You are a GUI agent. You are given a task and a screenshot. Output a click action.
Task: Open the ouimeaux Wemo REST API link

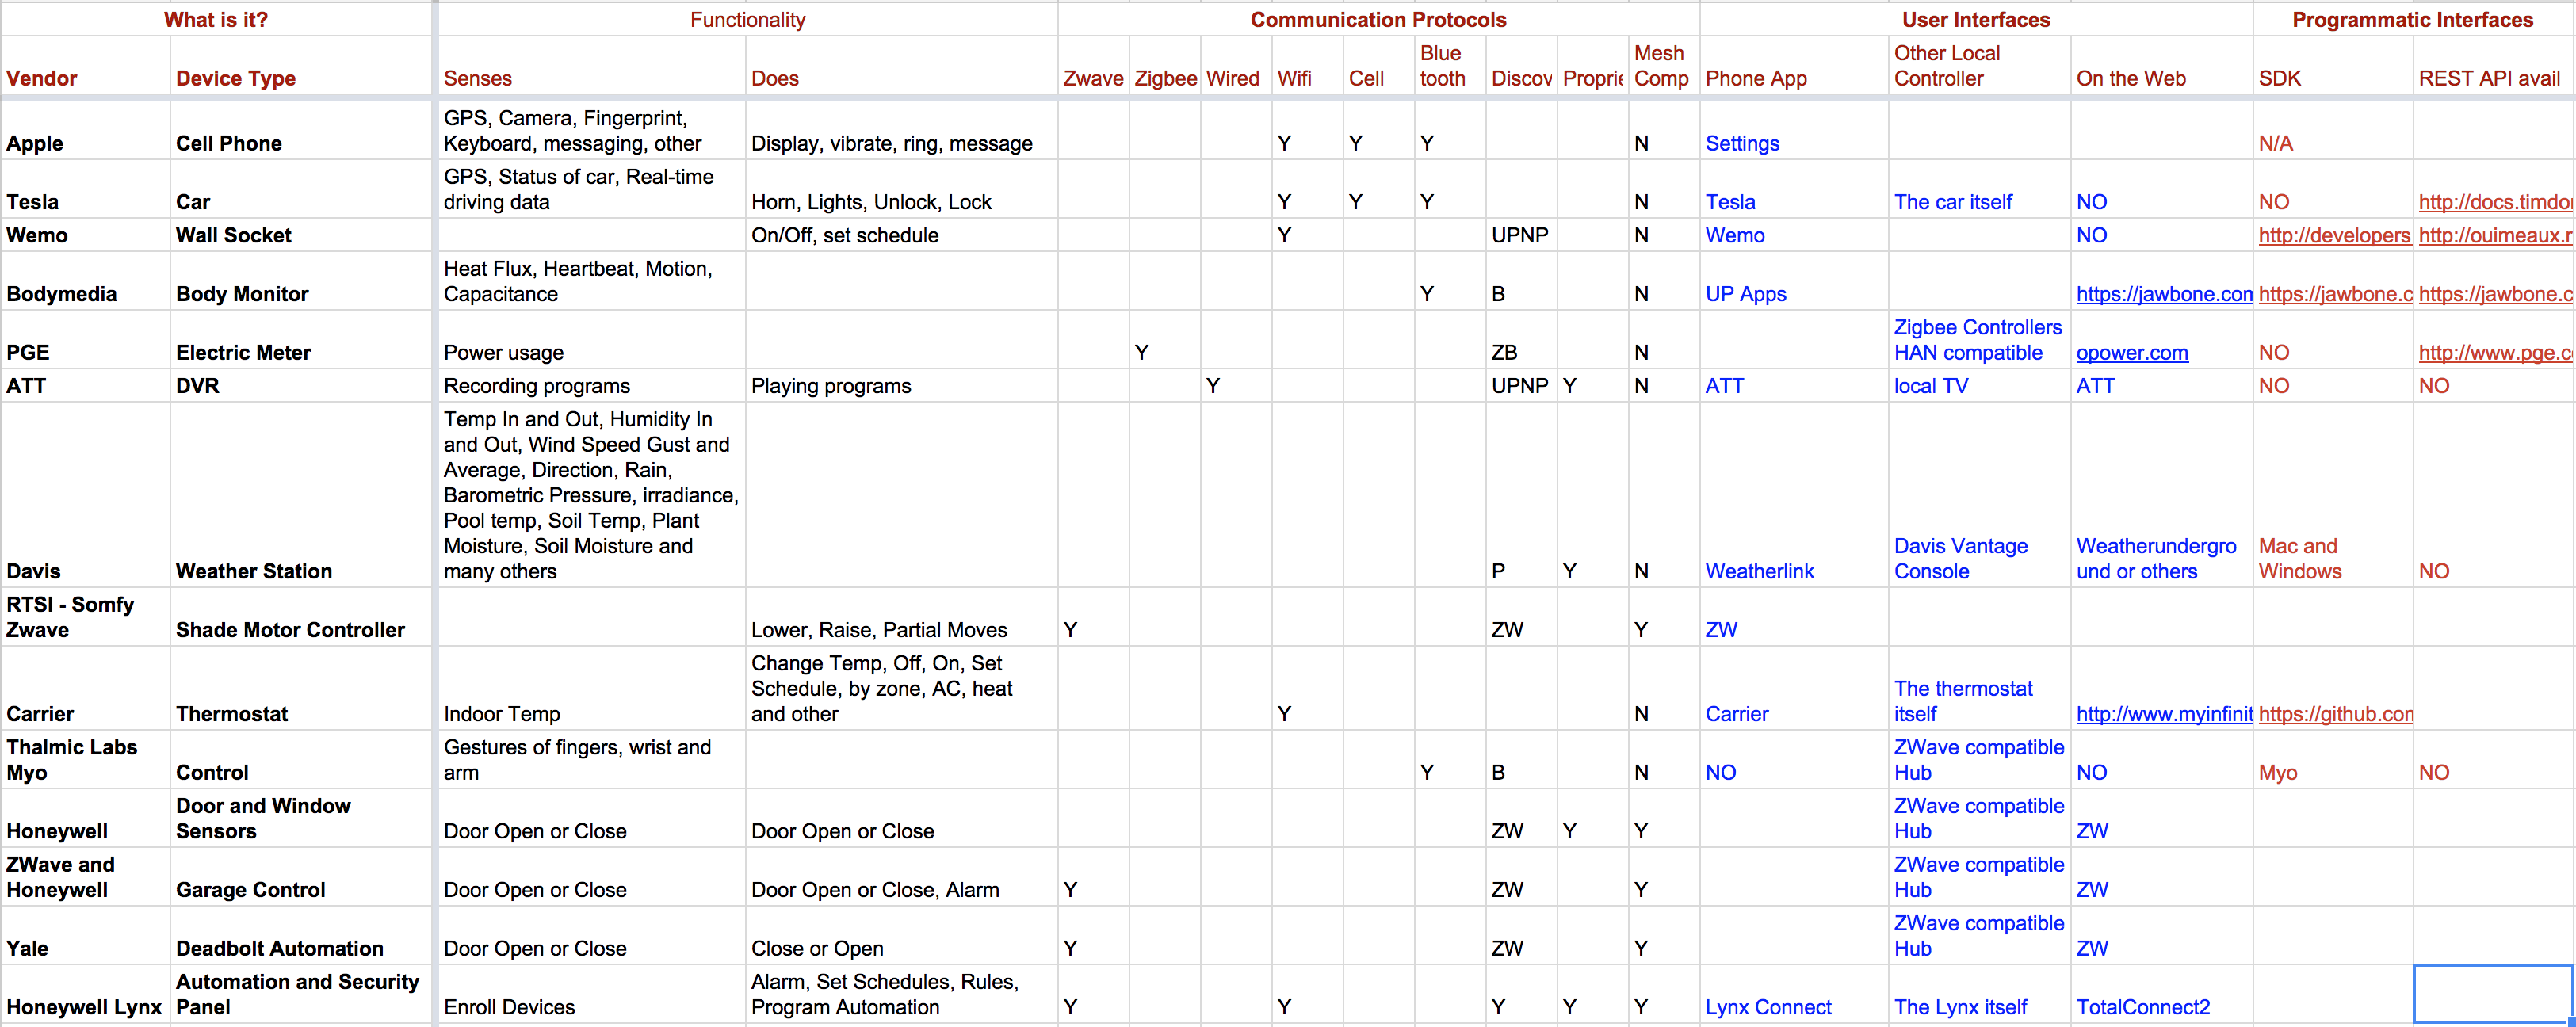(2494, 235)
